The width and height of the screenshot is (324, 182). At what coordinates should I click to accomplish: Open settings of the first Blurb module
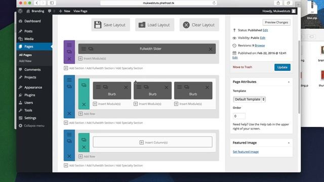pyautogui.click(x=98, y=87)
